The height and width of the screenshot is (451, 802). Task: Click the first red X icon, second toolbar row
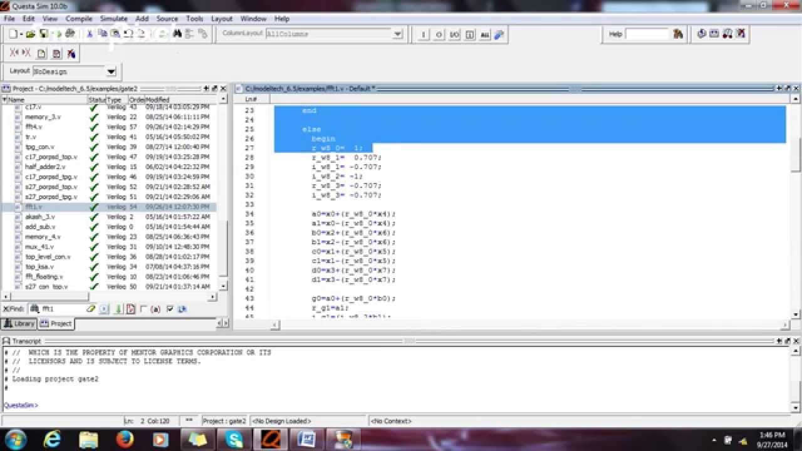14,53
